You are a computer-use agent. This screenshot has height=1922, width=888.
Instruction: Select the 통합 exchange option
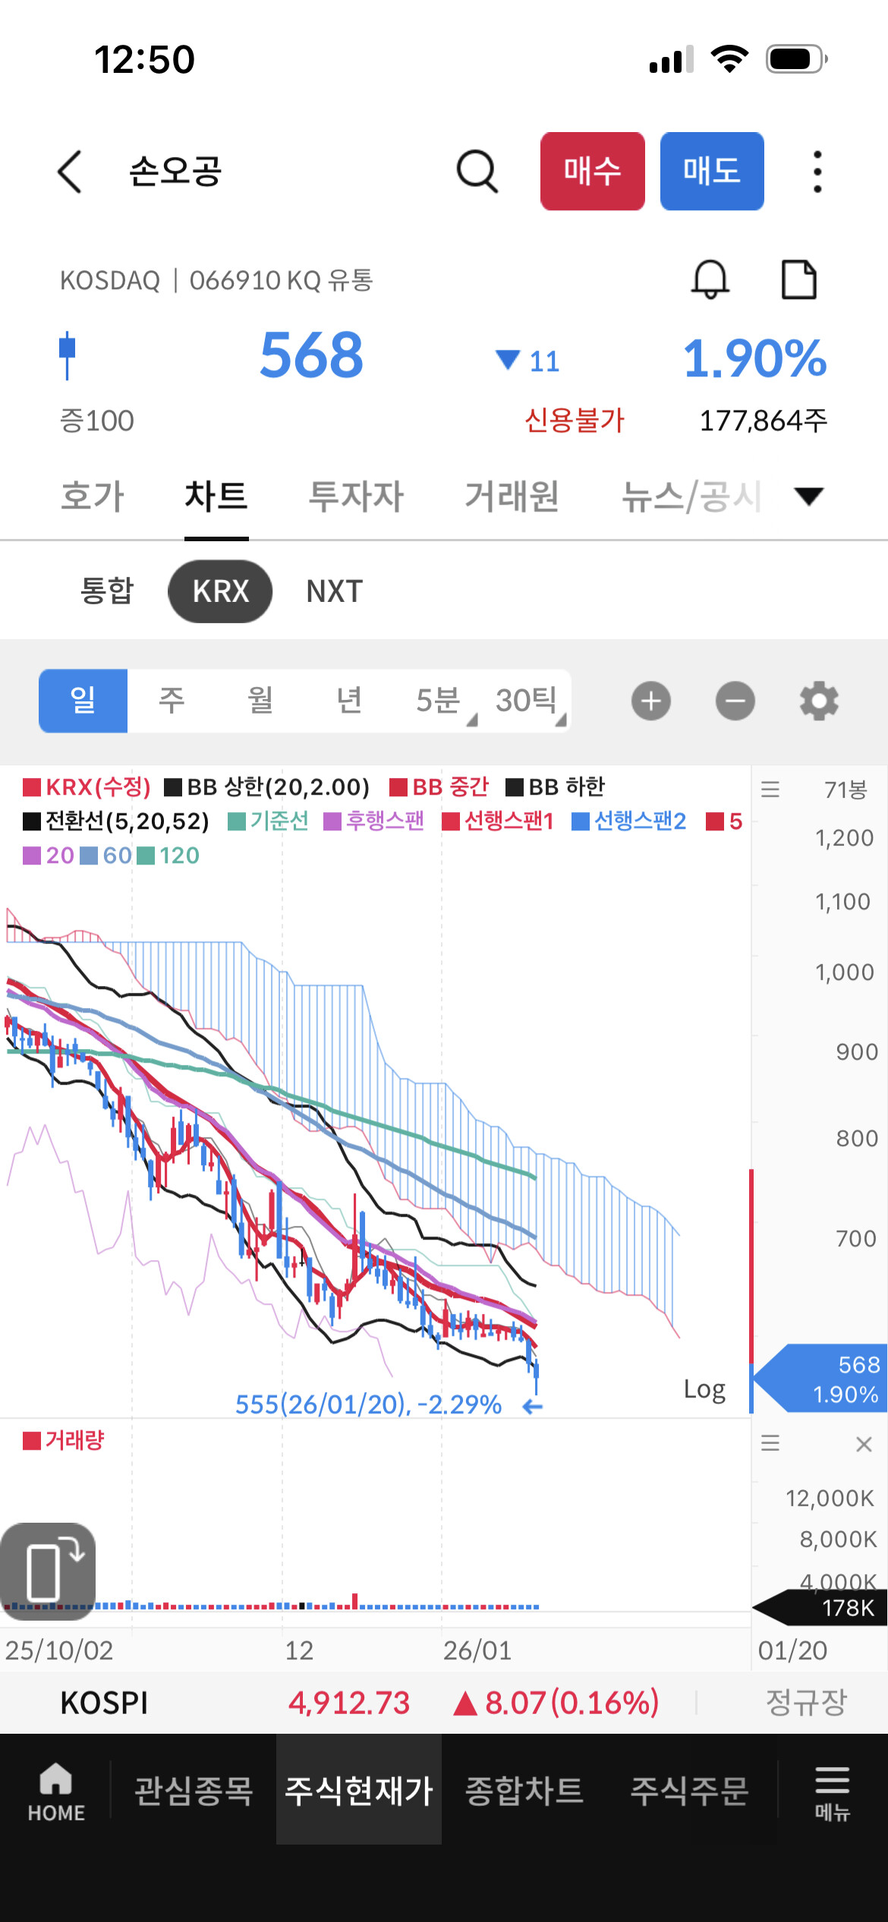tap(107, 591)
